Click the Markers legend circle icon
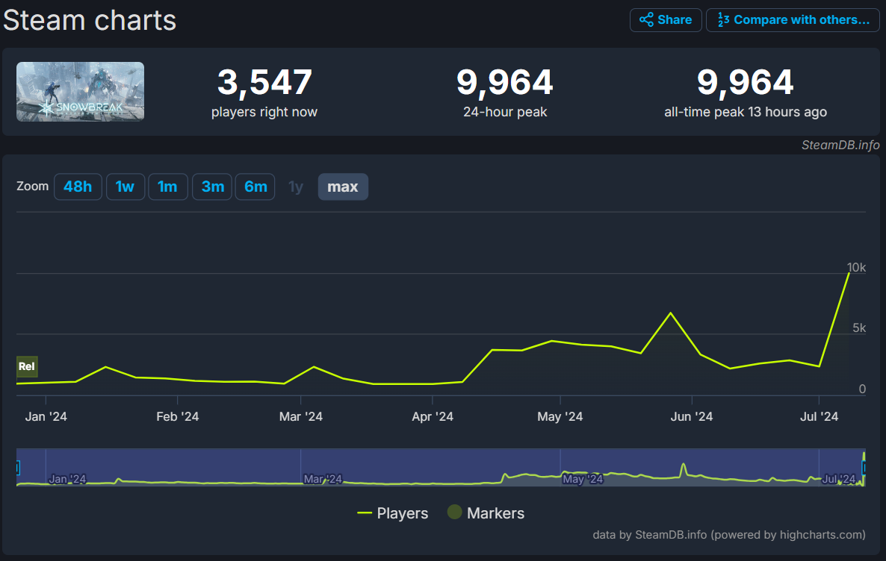886x561 pixels. pos(454,513)
